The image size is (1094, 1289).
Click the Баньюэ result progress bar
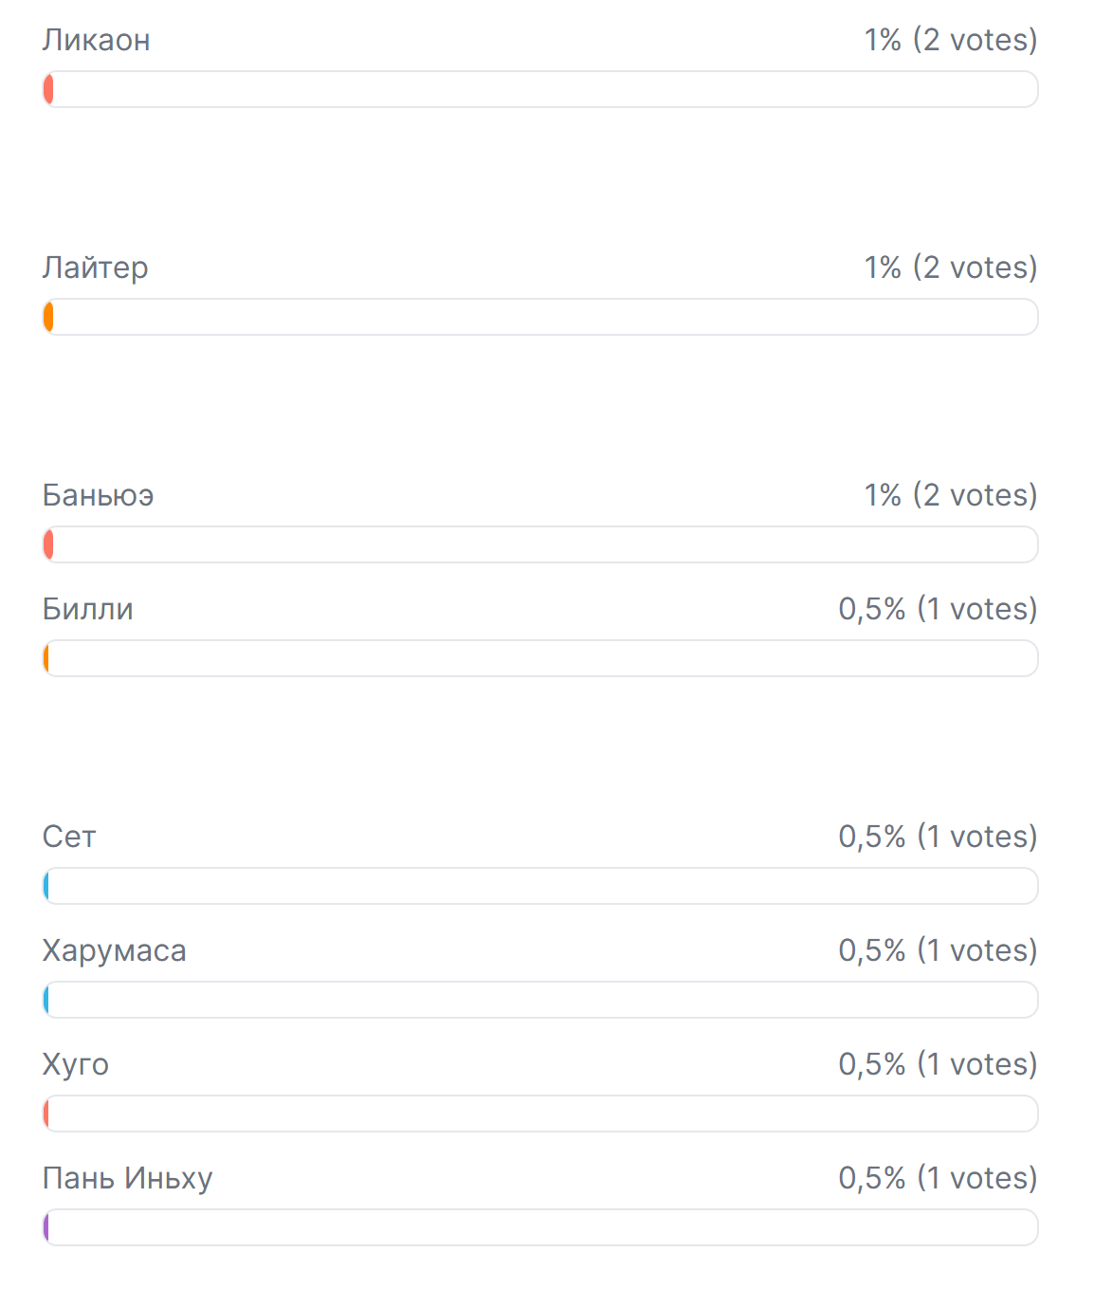tap(540, 544)
